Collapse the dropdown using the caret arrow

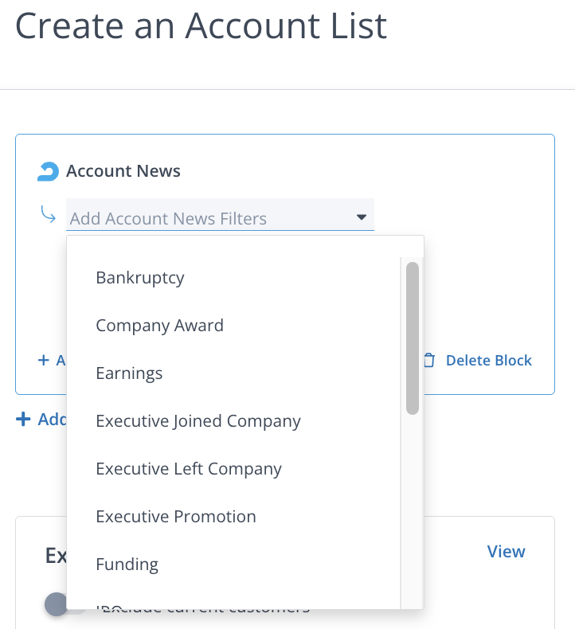361,217
